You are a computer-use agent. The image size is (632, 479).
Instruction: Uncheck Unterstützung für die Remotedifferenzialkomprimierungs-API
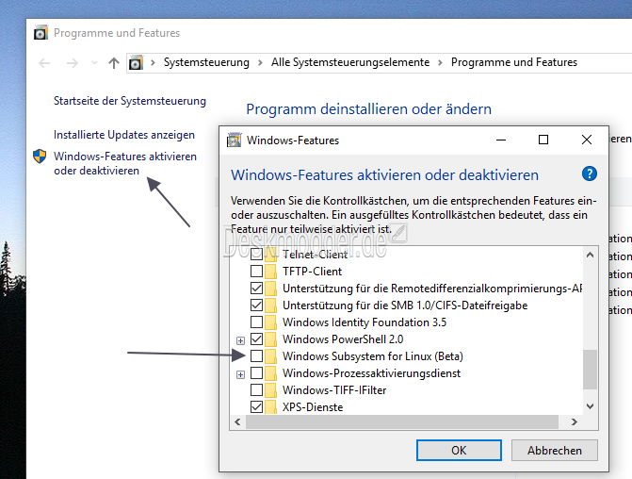coord(257,289)
